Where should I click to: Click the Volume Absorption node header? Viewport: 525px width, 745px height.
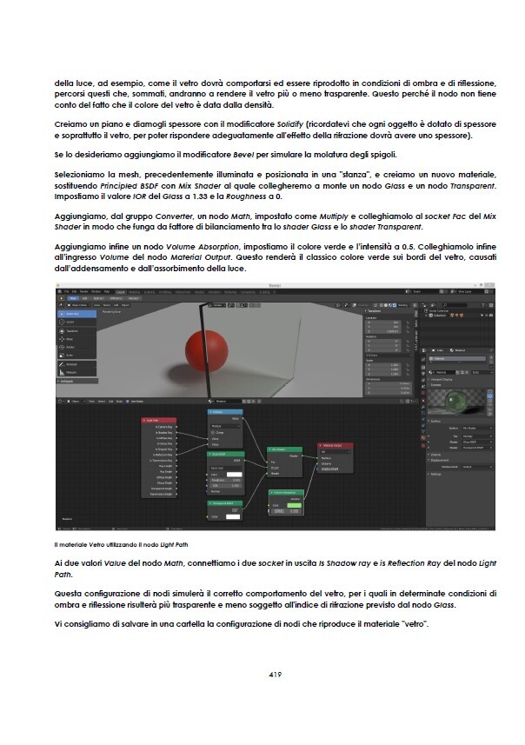pos(286,492)
